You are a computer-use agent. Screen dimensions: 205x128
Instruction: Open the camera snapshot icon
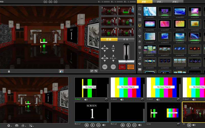[17, 125]
